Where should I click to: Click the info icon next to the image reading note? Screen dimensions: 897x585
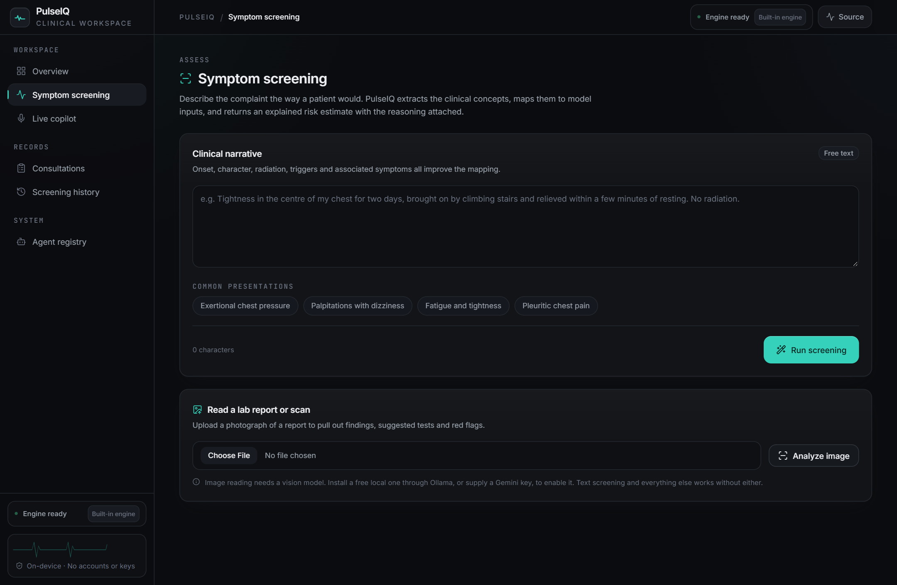point(196,482)
